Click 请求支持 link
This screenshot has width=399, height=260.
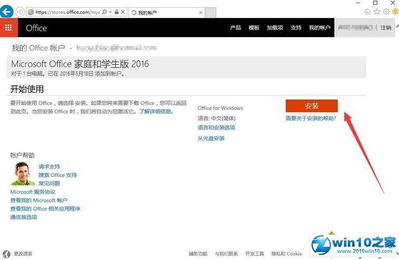(49, 166)
